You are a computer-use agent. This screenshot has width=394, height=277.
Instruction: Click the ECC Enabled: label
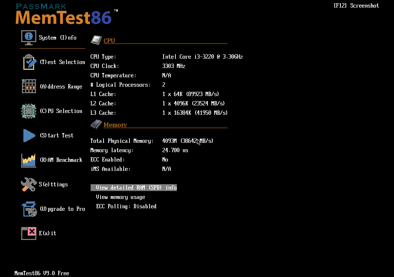point(107,160)
